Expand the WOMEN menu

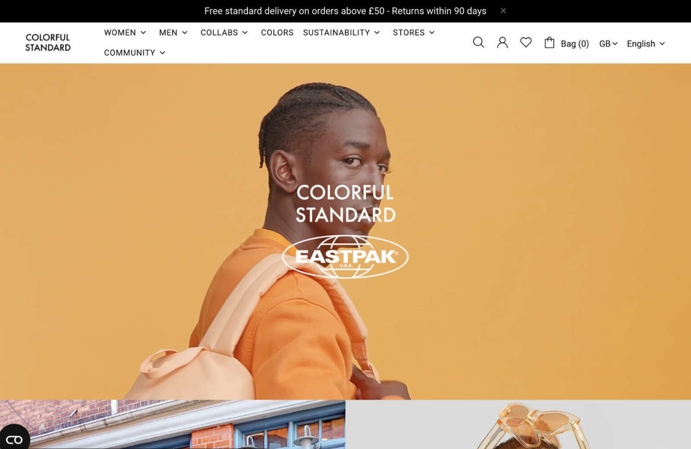coord(125,32)
